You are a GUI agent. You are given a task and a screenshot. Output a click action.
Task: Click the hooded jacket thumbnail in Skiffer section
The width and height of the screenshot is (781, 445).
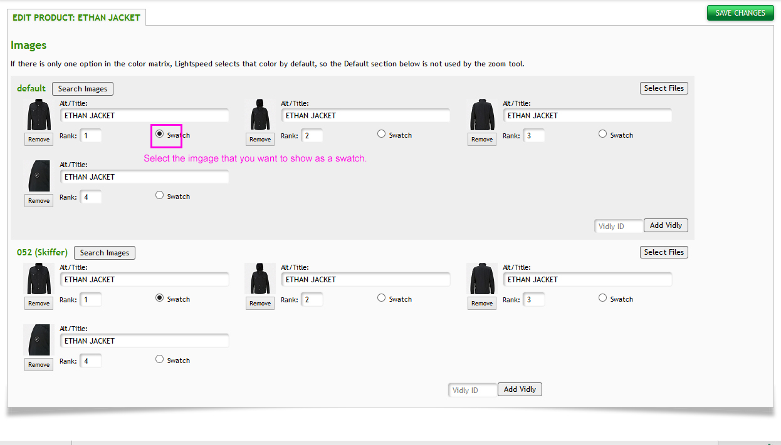[260, 279]
